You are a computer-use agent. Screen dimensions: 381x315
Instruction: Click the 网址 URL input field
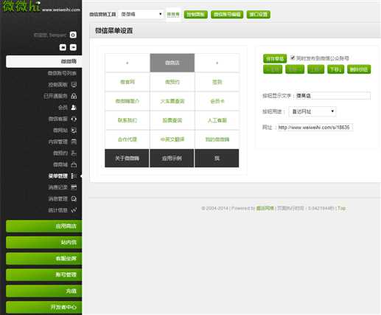315,128
